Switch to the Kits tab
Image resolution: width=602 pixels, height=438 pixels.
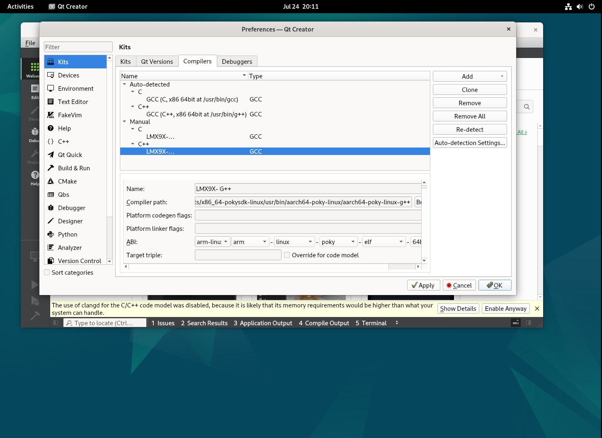(x=126, y=61)
